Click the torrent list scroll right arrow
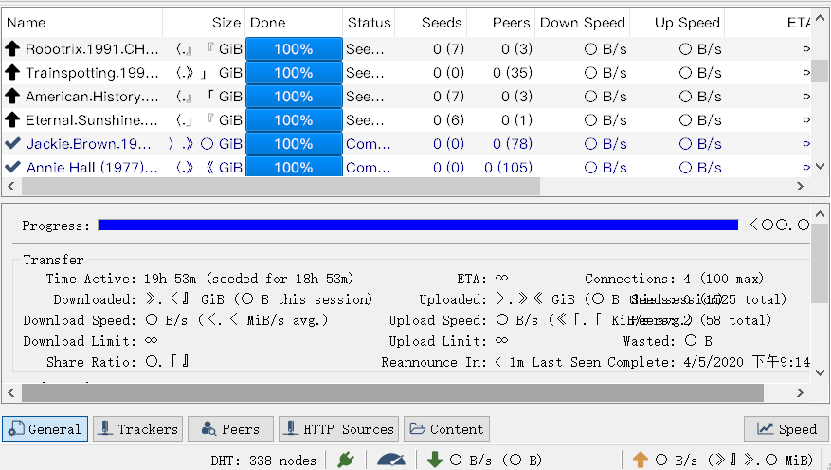Image resolution: width=831 pixels, height=470 pixels. tap(801, 186)
